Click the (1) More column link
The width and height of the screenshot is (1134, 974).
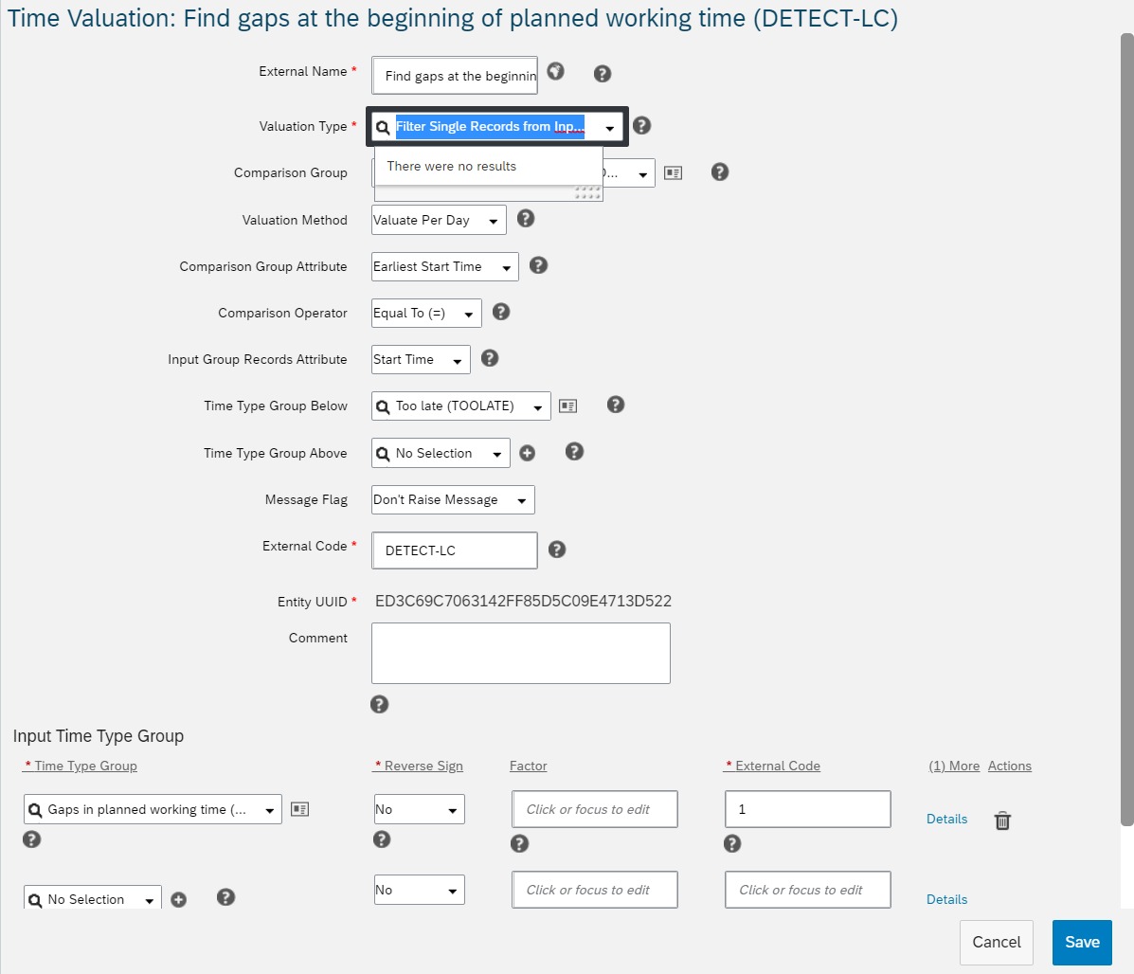954,766
